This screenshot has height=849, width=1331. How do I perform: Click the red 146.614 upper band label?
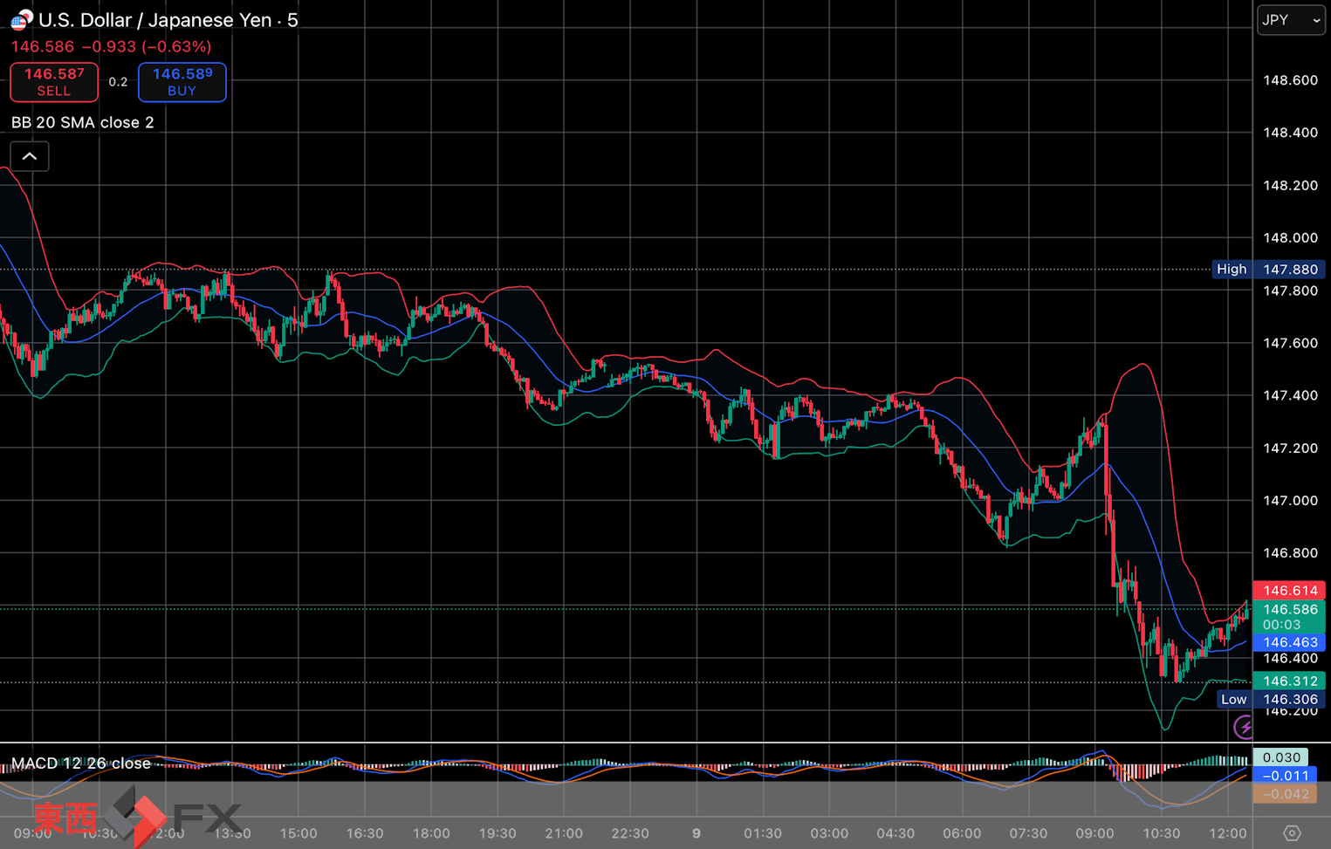pos(1289,591)
